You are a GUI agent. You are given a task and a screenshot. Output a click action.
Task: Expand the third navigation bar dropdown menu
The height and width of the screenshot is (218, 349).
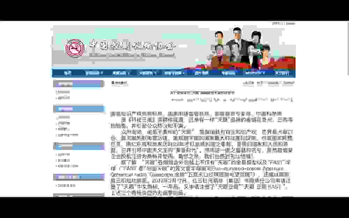[121, 73]
